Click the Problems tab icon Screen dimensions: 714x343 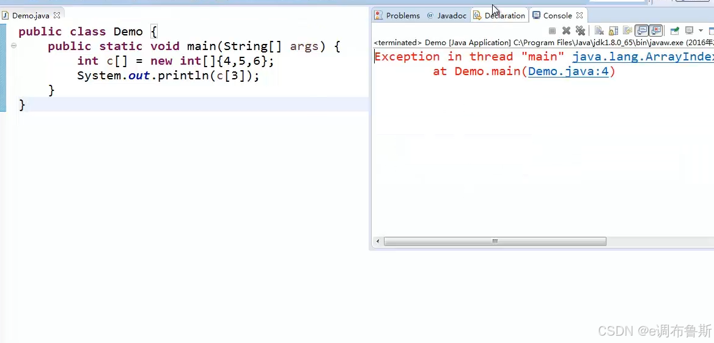pyautogui.click(x=378, y=15)
